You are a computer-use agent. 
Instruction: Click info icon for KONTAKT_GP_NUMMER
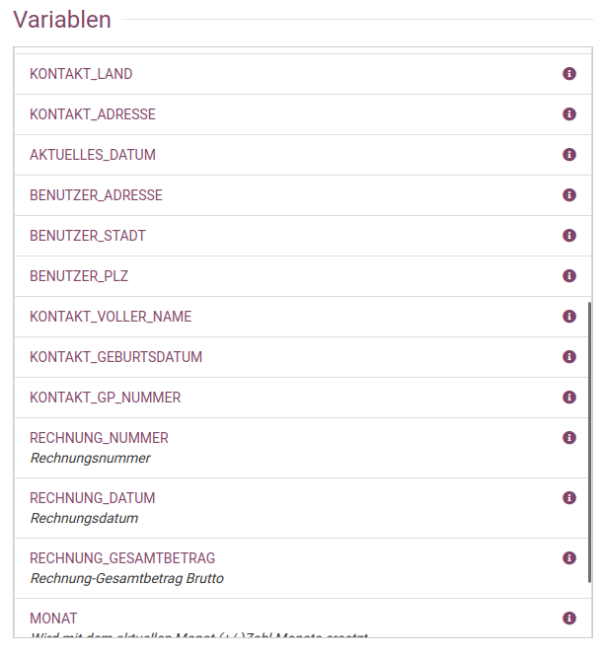569,398
